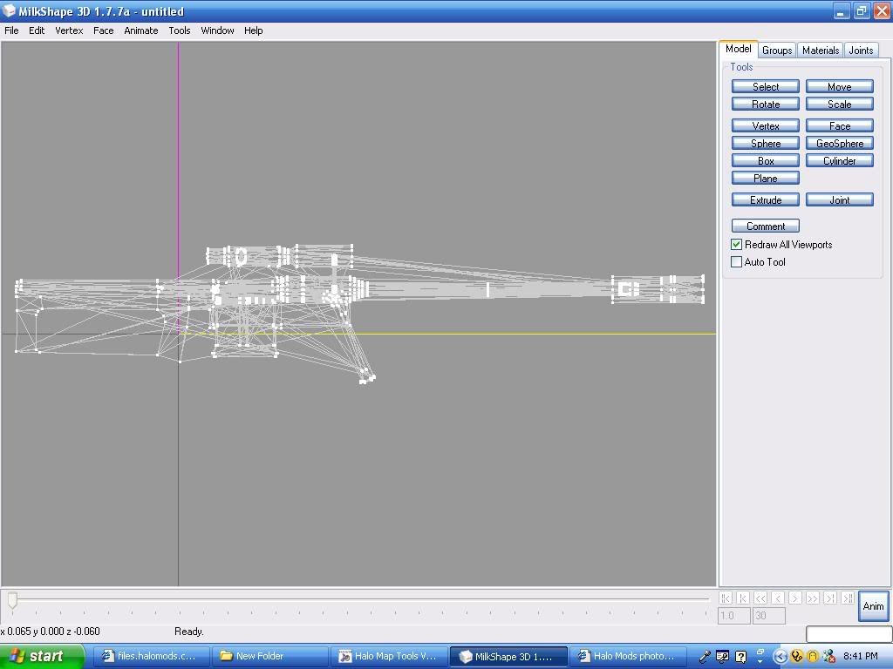The width and height of the screenshot is (893, 669).
Task: Activate the Joint tool button
Action: coord(840,199)
